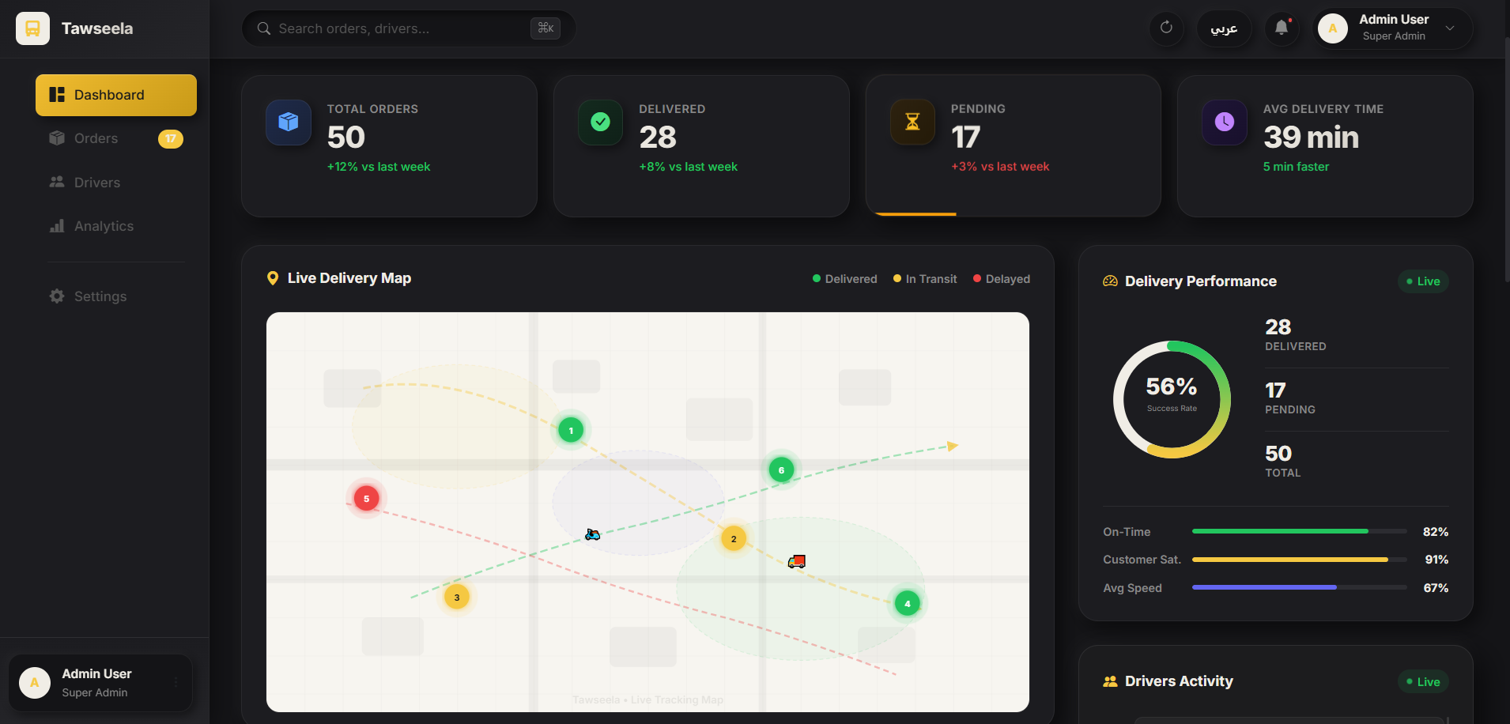Click the +12% vs last week text
The height and width of the screenshot is (724, 1510).
pos(379,167)
